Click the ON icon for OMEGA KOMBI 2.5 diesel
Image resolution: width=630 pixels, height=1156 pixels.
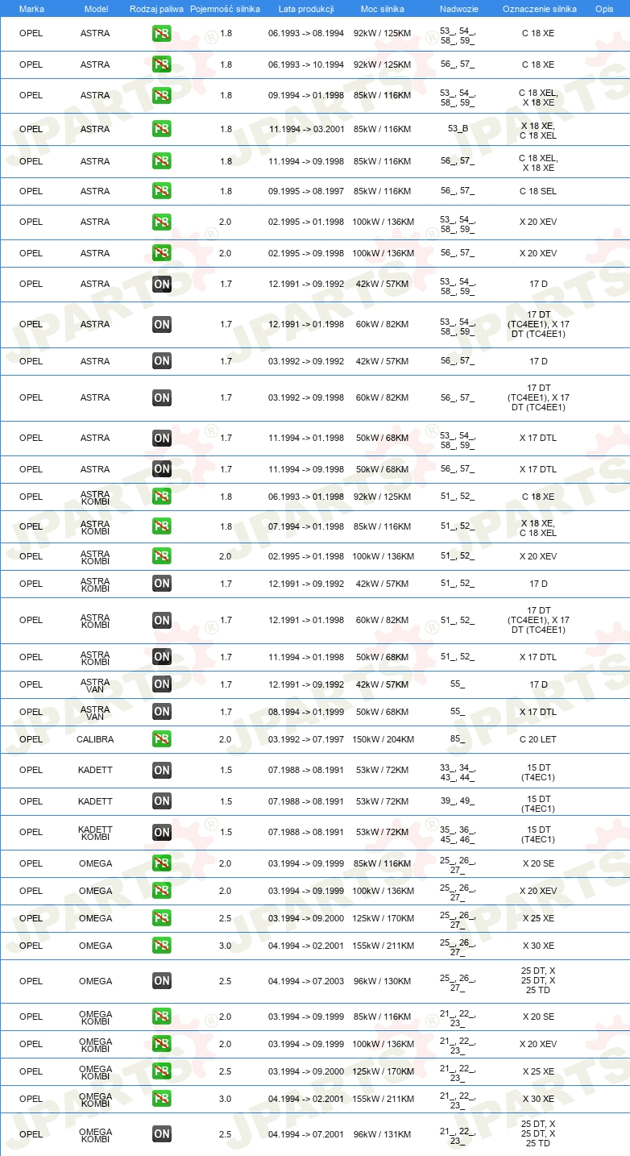(162, 1134)
